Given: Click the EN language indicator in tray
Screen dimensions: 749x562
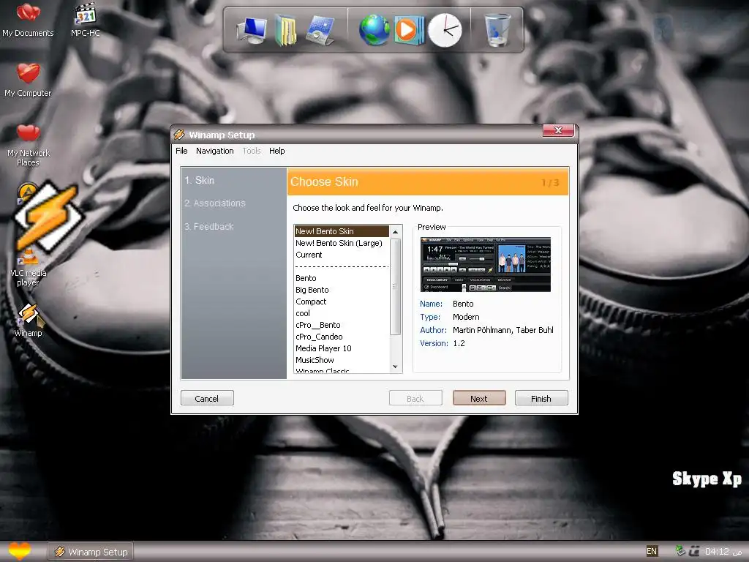Looking at the screenshot, I should (652, 551).
